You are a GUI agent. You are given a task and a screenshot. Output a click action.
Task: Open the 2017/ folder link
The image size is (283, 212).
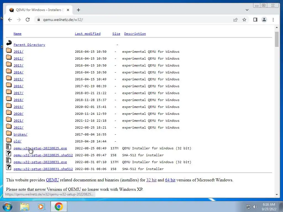pyautogui.click(x=19, y=93)
